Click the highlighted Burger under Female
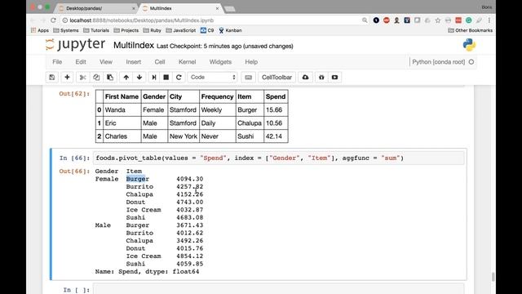 tap(138, 179)
